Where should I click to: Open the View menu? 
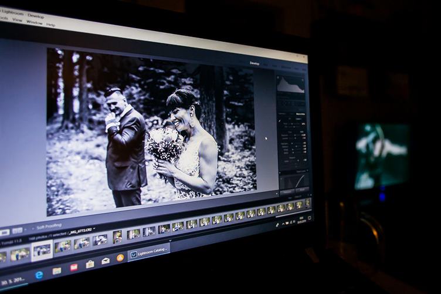(17, 21)
